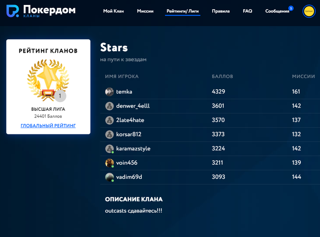320x237 pixels.
Task: Click voin456's missions count 139
Action: coord(296,162)
